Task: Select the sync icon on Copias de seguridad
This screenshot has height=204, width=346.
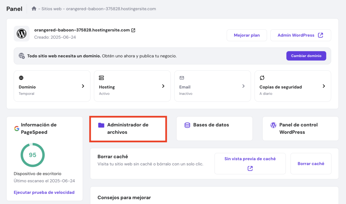Action: coord(262,78)
